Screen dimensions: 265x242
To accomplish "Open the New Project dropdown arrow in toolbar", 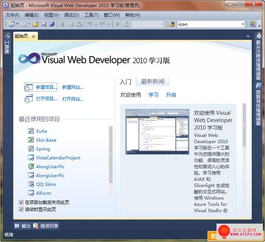I will point(17,24).
